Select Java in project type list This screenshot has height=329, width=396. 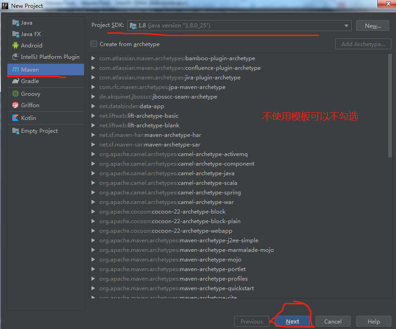pos(46,23)
